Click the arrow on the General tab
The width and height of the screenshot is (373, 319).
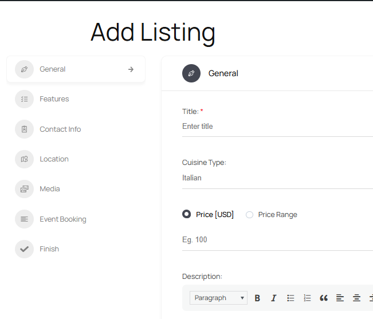131,69
